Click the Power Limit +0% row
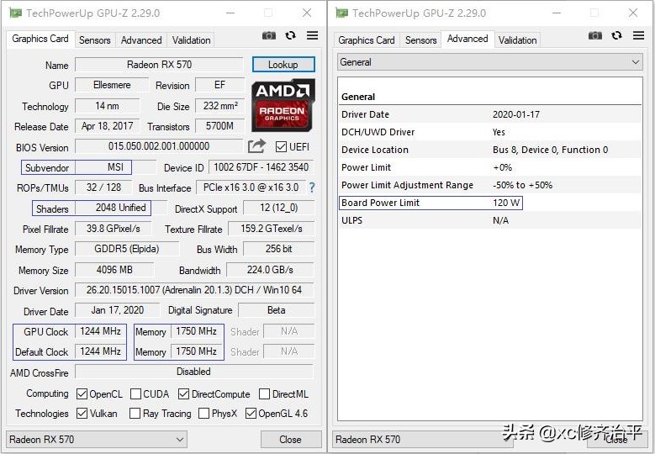Viewport: 655px width, 454px height. [x=490, y=168]
